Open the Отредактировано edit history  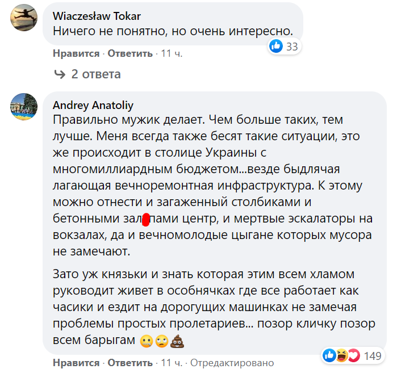pyautogui.click(x=231, y=363)
